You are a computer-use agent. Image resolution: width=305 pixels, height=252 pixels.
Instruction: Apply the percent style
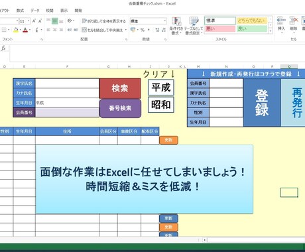pyautogui.click(x=143, y=30)
